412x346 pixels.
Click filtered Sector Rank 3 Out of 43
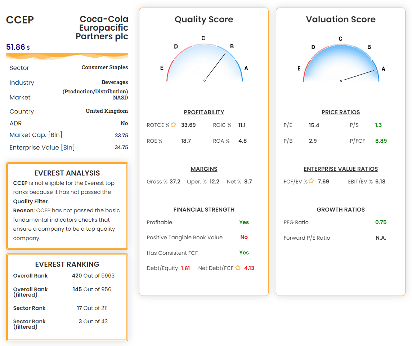93,321
